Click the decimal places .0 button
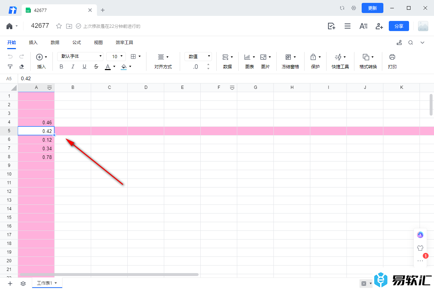The width and height of the screenshot is (434, 289). [196, 67]
